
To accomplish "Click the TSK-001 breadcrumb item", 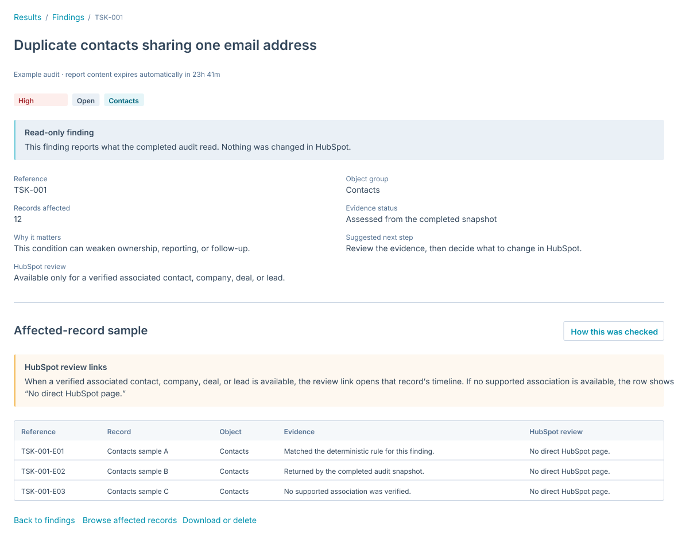I will point(109,17).
